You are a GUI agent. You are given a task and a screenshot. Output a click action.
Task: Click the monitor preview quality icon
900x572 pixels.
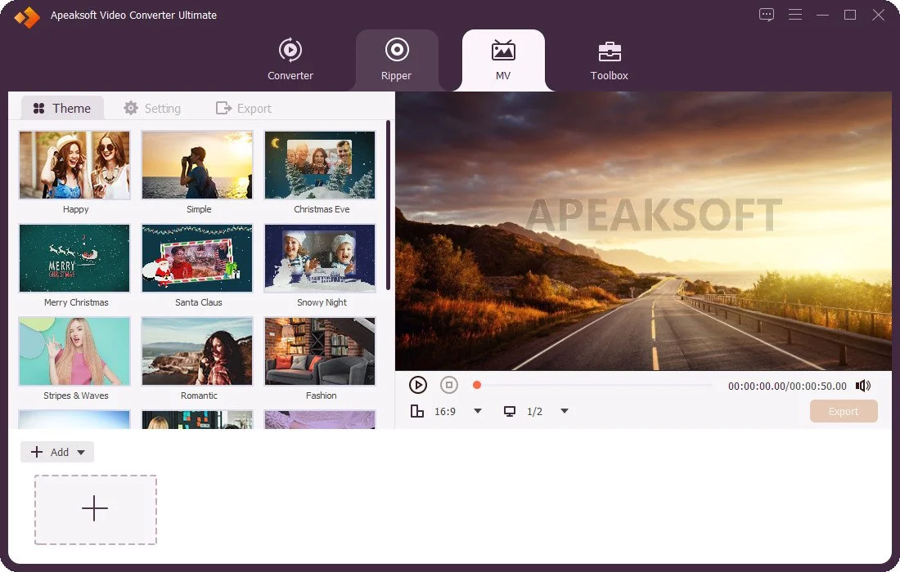(509, 411)
